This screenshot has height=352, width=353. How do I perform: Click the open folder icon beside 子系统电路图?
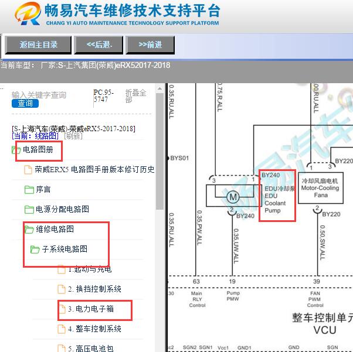pyautogui.click(x=35, y=250)
